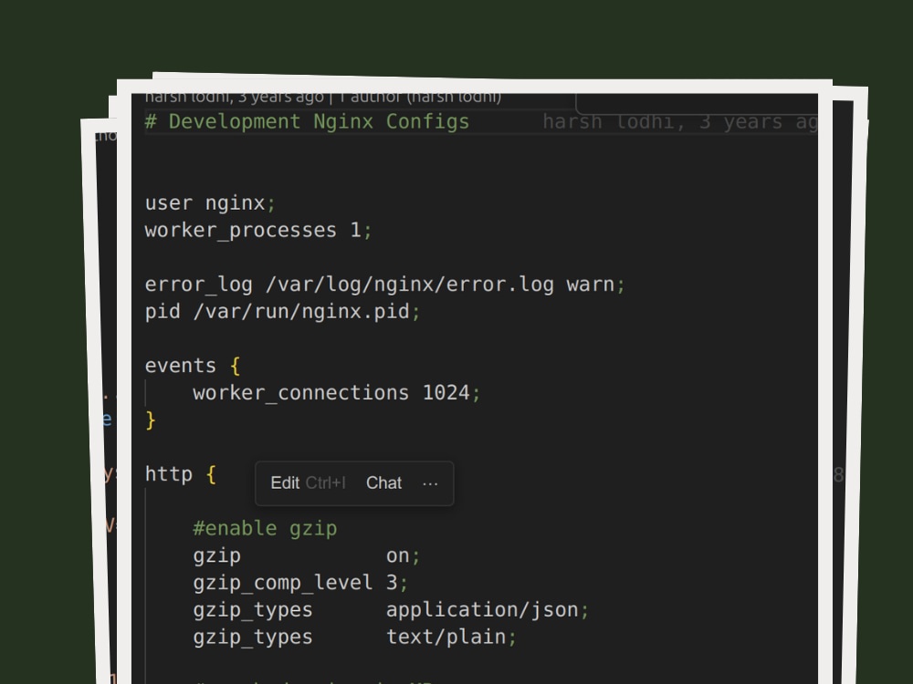Click the 'gzip on;' line

(306, 555)
